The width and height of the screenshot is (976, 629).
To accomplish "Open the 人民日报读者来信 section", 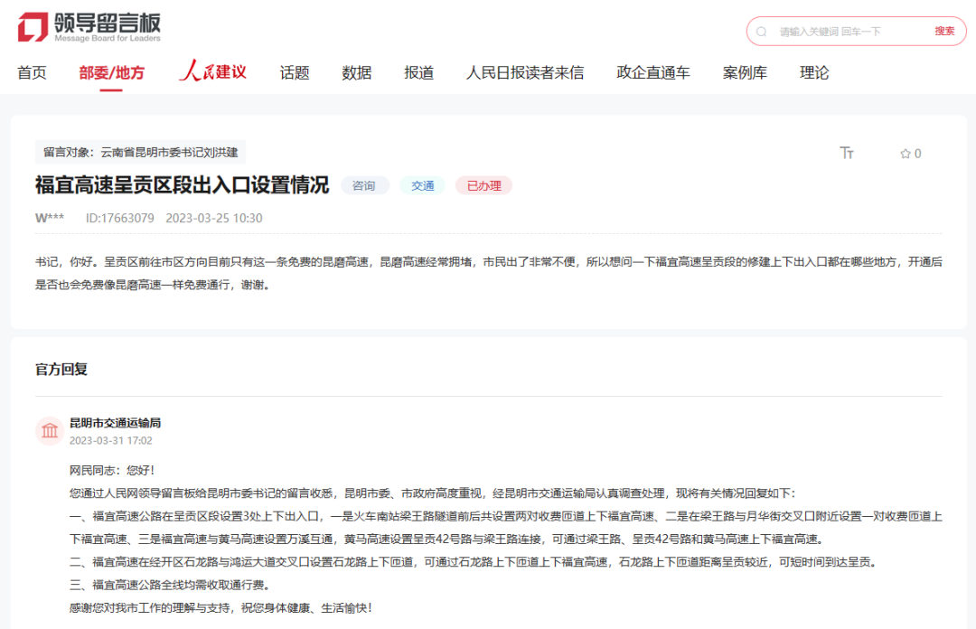I will coord(525,72).
